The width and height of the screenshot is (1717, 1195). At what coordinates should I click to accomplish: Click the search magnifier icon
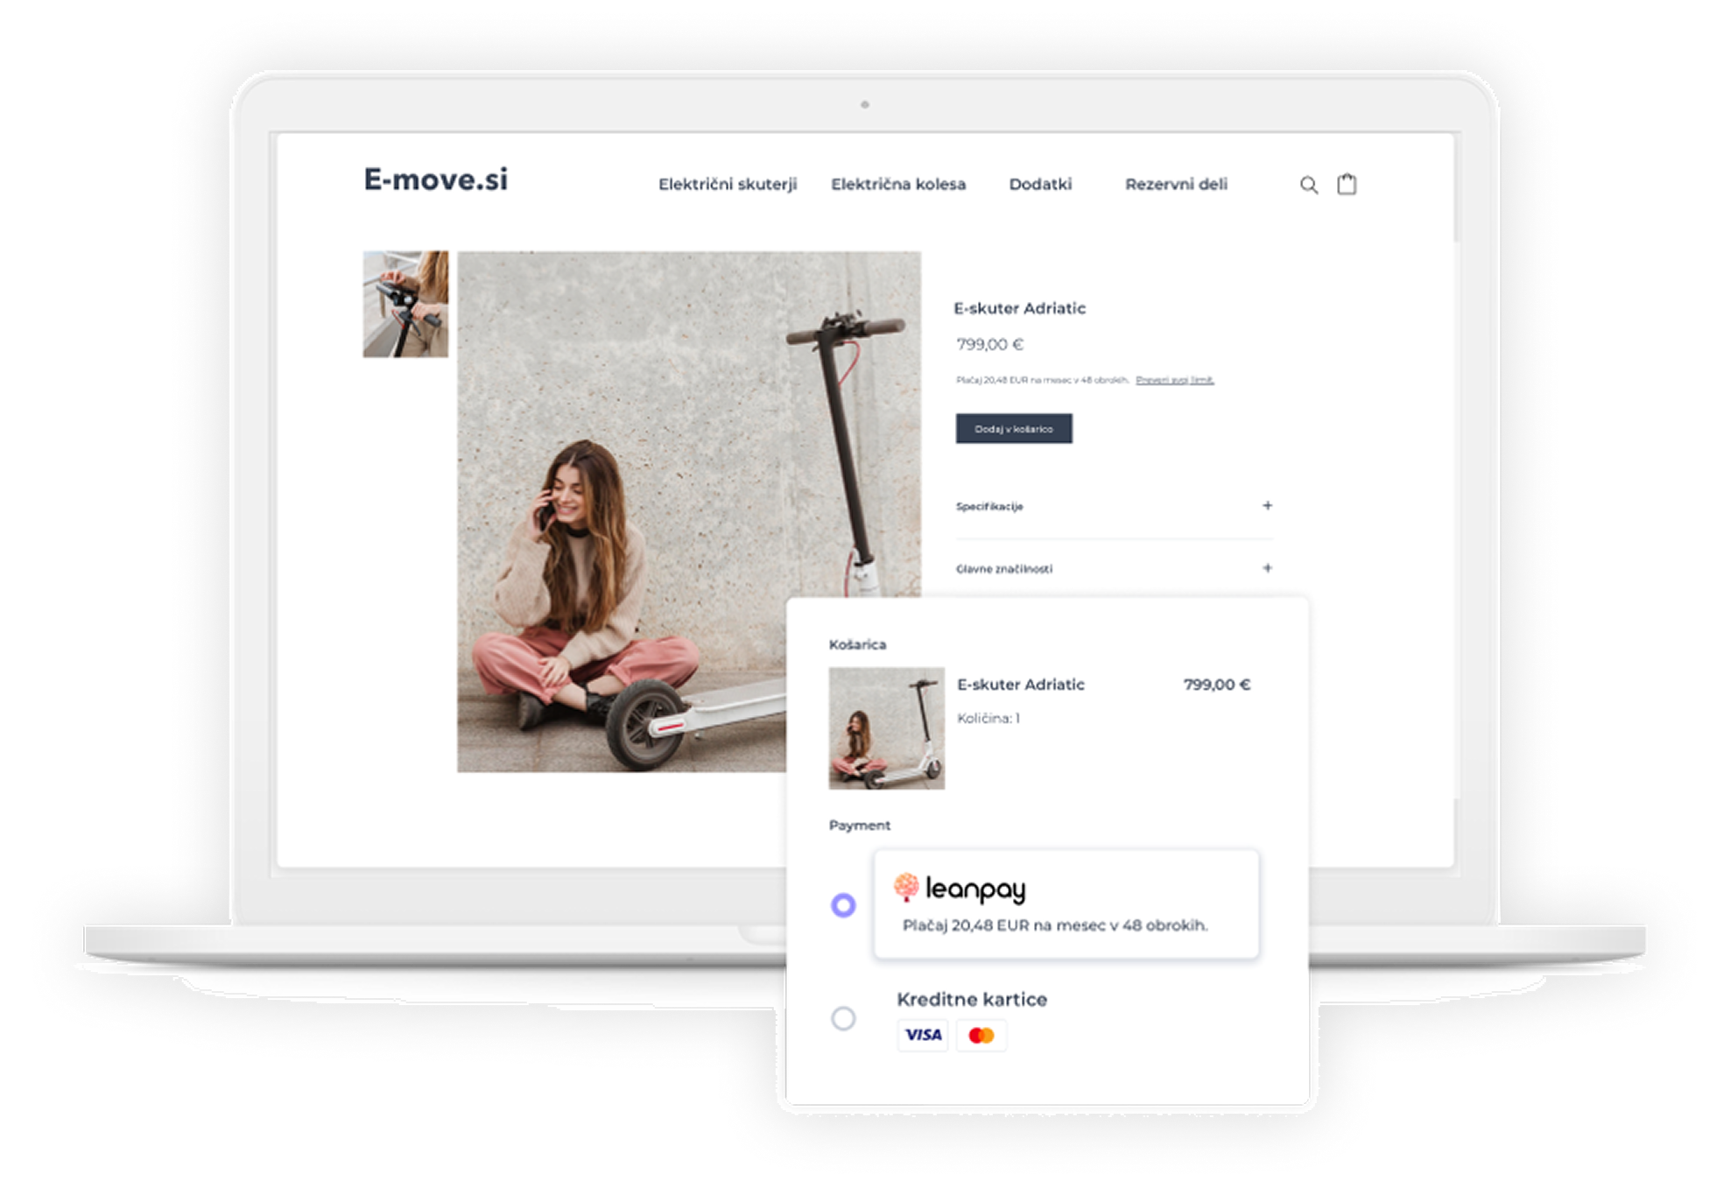click(x=1308, y=185)
